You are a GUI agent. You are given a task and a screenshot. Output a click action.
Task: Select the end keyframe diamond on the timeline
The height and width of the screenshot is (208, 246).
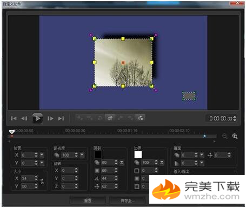point(204,136)
